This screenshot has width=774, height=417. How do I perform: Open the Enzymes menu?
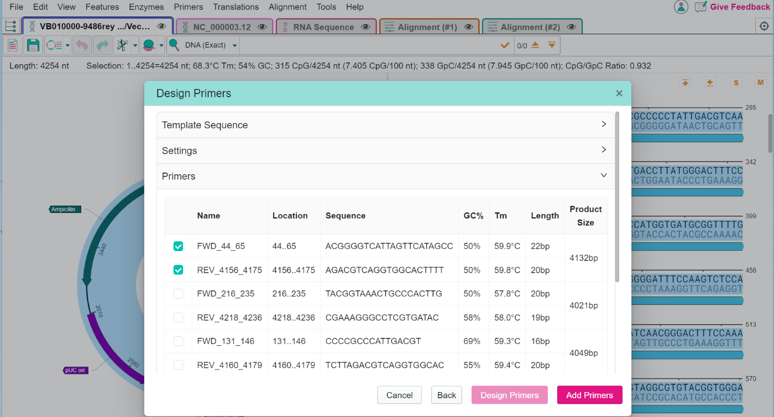click(146, 7)
